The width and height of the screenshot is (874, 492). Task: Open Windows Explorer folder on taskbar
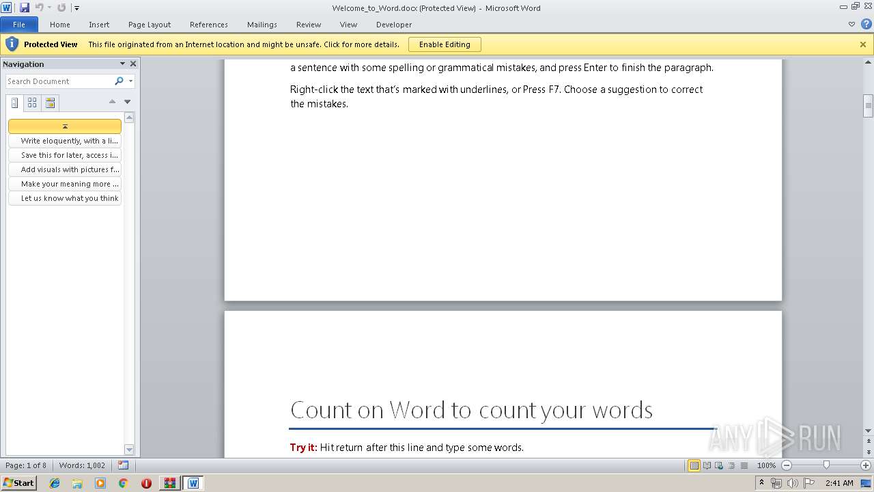pyautogui.click(x=77, y=483)
